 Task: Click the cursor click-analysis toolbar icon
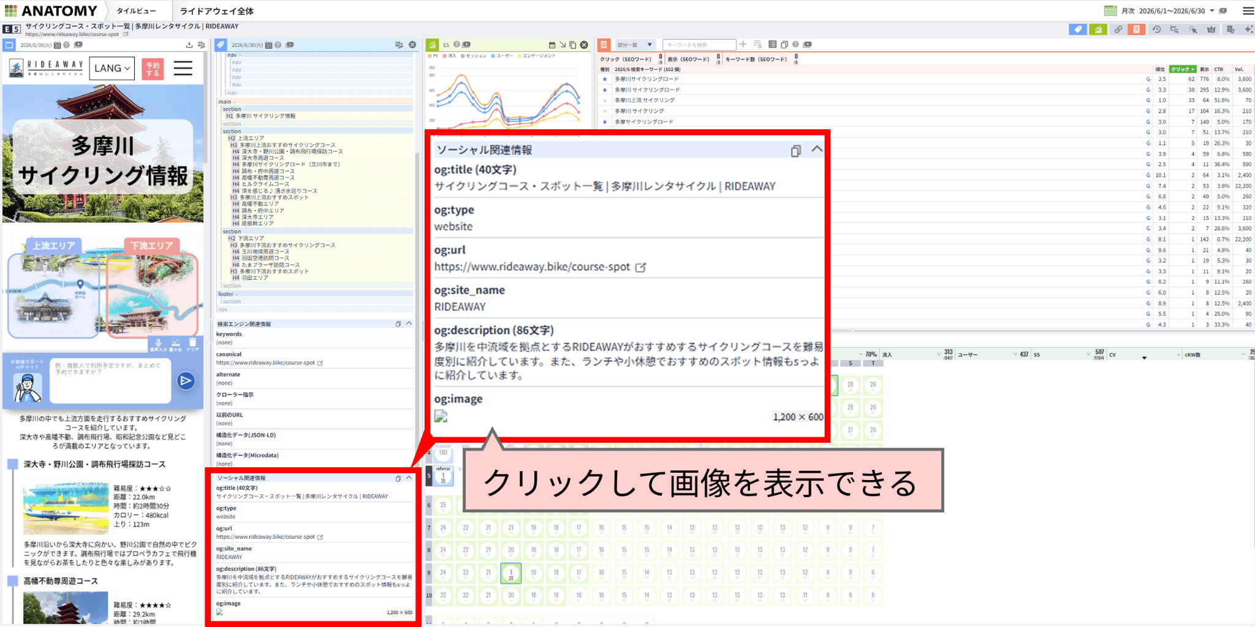pyautogui.click(x=1192, y=29)
